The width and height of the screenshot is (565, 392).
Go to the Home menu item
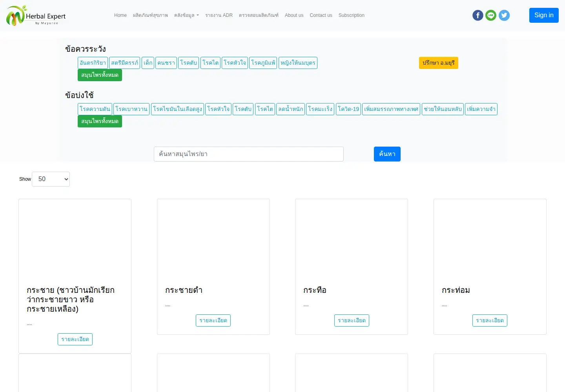(x=120, y=15)
